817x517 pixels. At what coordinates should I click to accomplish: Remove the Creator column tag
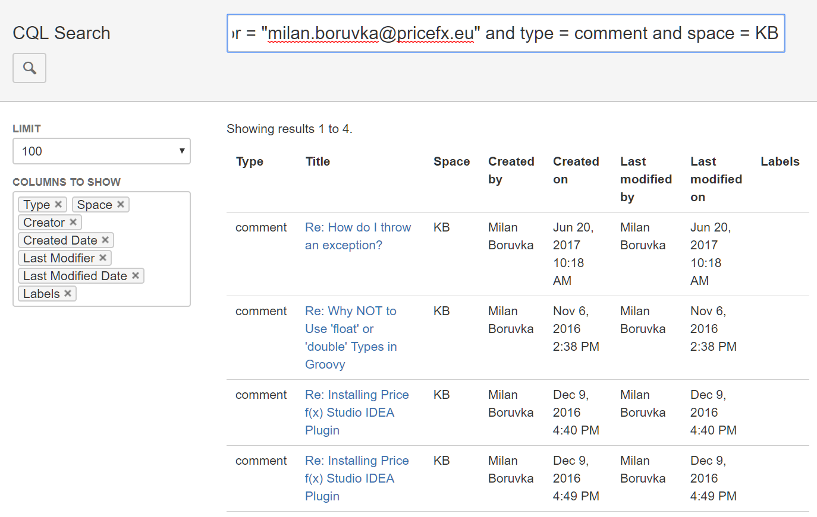73,222
